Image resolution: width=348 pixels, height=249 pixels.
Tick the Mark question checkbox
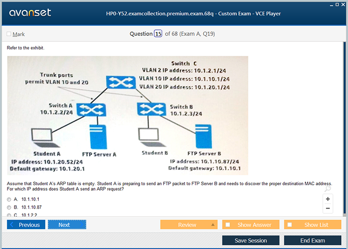click(9, 34)
